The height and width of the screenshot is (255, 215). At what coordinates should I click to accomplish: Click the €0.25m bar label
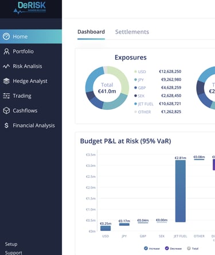[105, 224]
